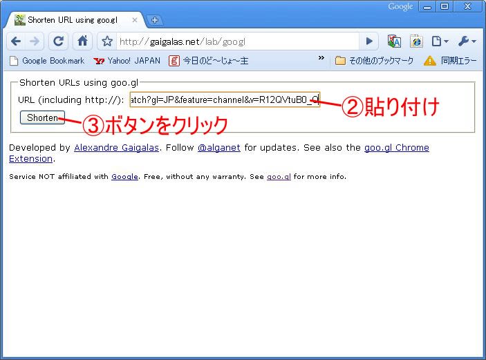Viewport: 486px width, 360px height.
Task: Click the browser Back arrow button
Action: pyautogui.click(x=16, y=41)
